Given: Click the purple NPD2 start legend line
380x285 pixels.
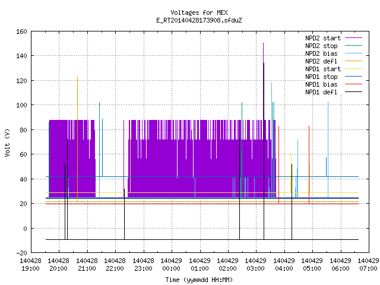Looking at the screenshot, I should [x=354, y=38].
